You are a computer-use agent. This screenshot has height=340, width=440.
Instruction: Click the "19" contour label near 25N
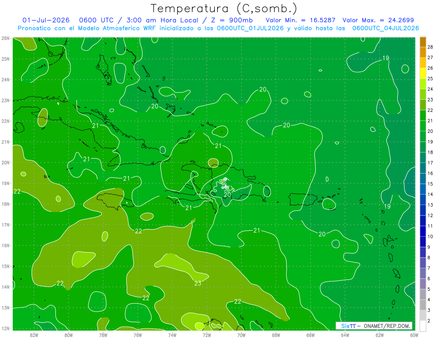385,58
